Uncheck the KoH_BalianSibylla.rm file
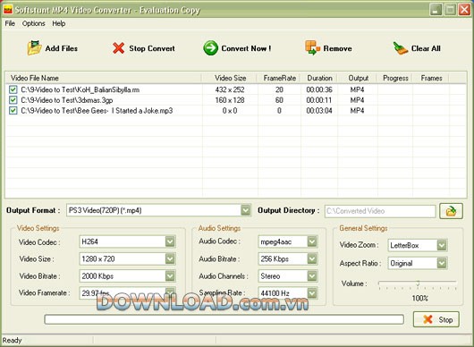The image size is (474, 347). (x=13, y=89)
